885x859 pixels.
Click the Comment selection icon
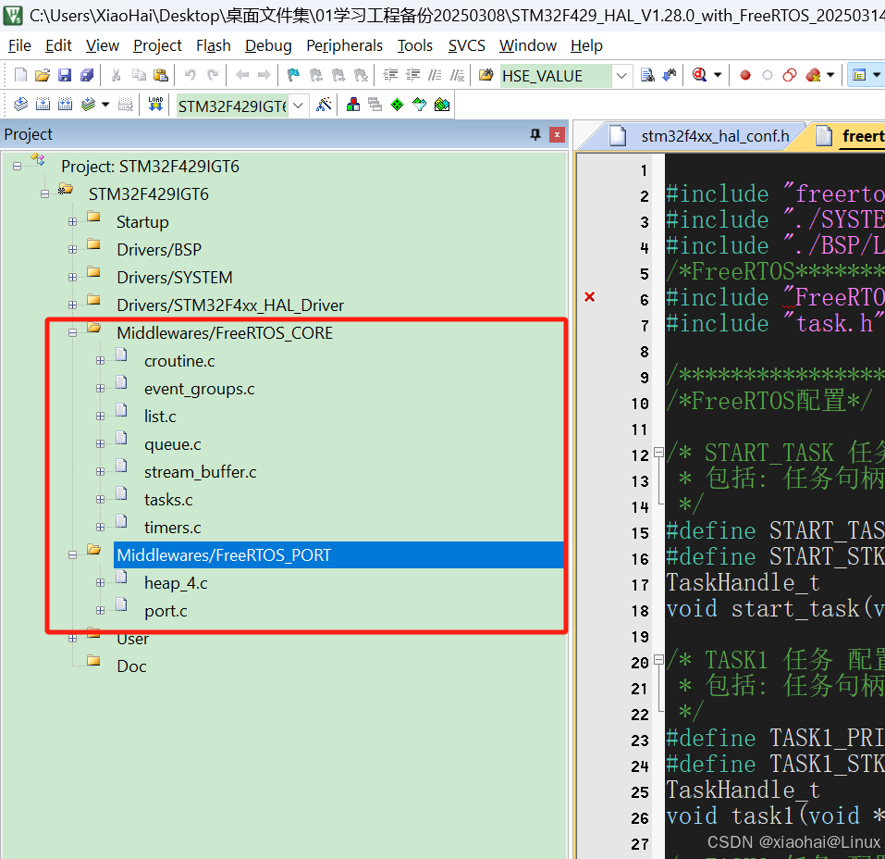[x=435, y=75]
